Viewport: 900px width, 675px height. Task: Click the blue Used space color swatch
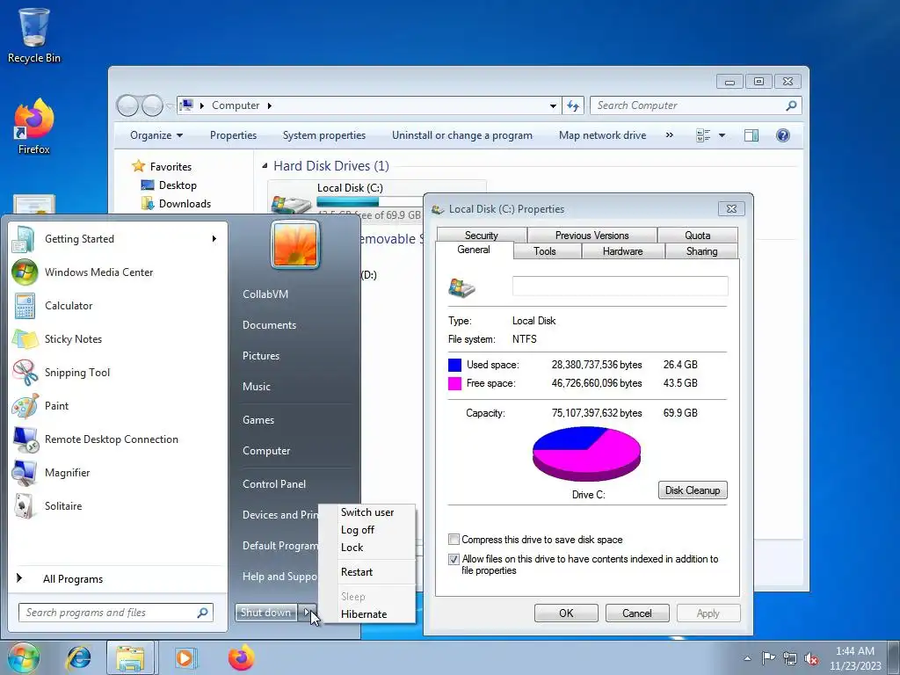point(454,365)
